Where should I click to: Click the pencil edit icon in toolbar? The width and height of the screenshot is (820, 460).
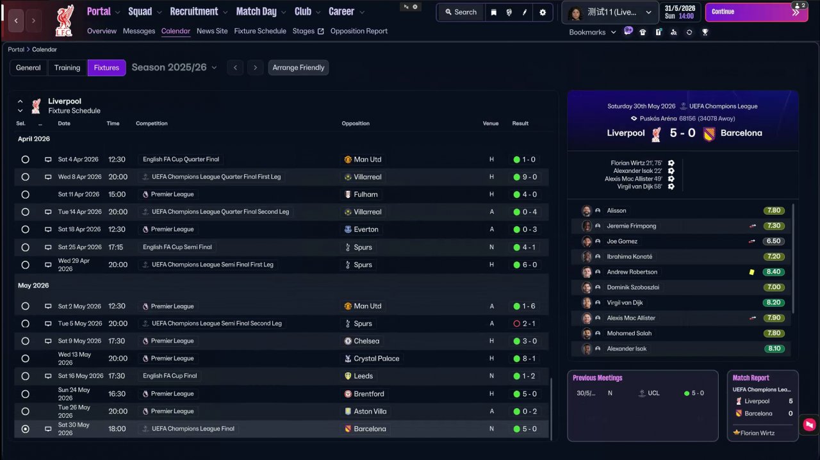525,12
